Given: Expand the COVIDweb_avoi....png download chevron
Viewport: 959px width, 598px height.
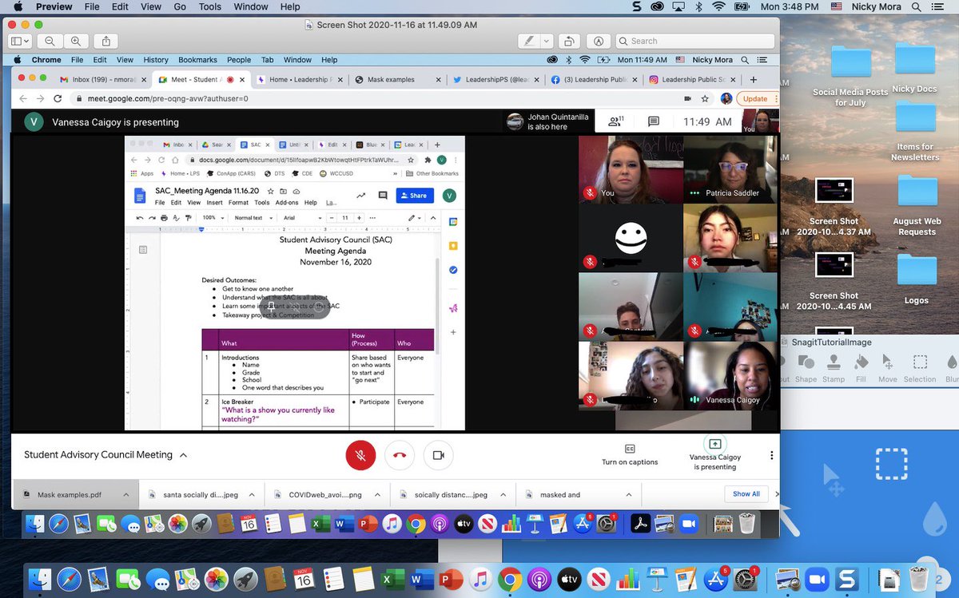Looking at the screenshot, I should tap(377, 494).
